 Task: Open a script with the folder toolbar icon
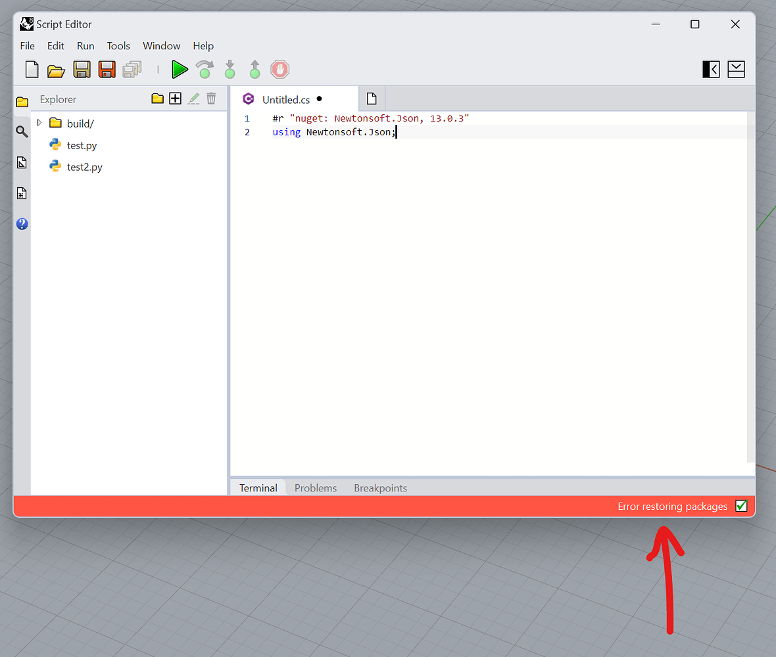[56, 69]
